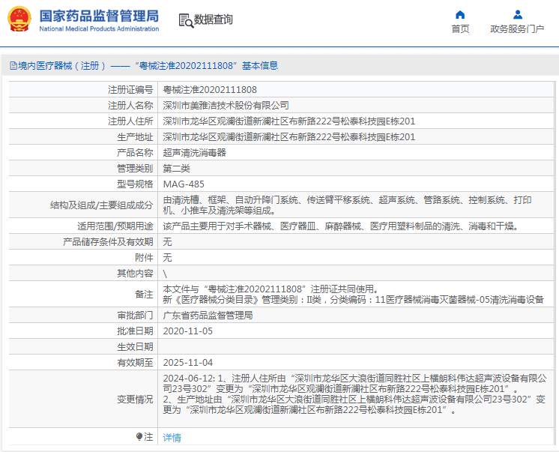This screenshot has height=452, width=559.
Task: Select model value MAG-485
Action: tap(184, 184)
